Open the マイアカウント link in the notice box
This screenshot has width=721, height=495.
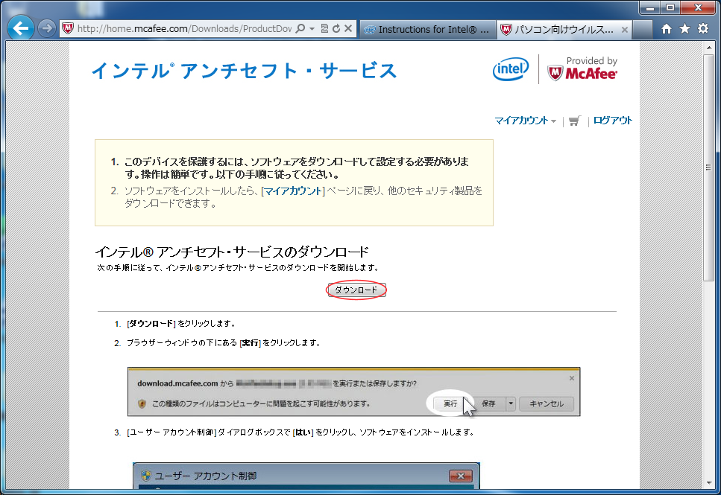pos(293,191)
